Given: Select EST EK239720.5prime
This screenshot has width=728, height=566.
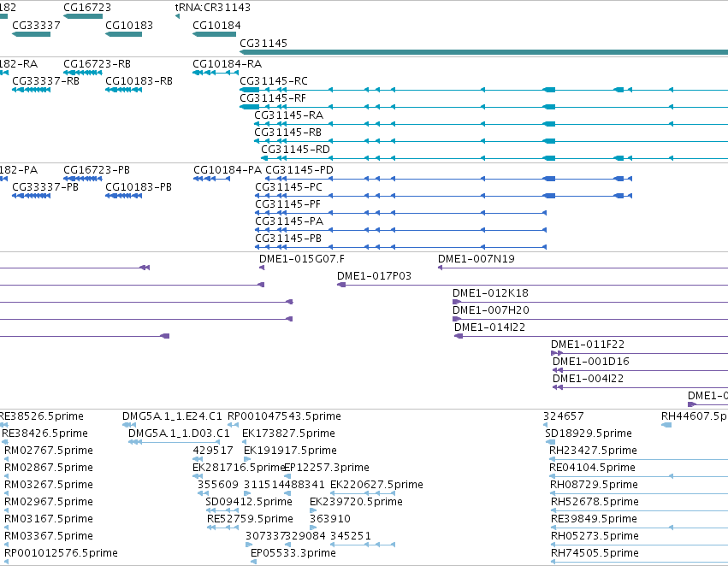Looking at the screenshot, I should pyautogui.click(x=356, y=502).
